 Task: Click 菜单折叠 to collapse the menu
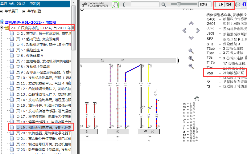pyautogui.click(x=34, y=11)
